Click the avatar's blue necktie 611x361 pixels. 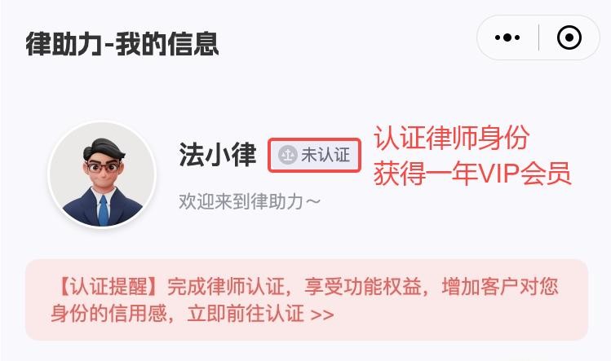click(104, 211)
